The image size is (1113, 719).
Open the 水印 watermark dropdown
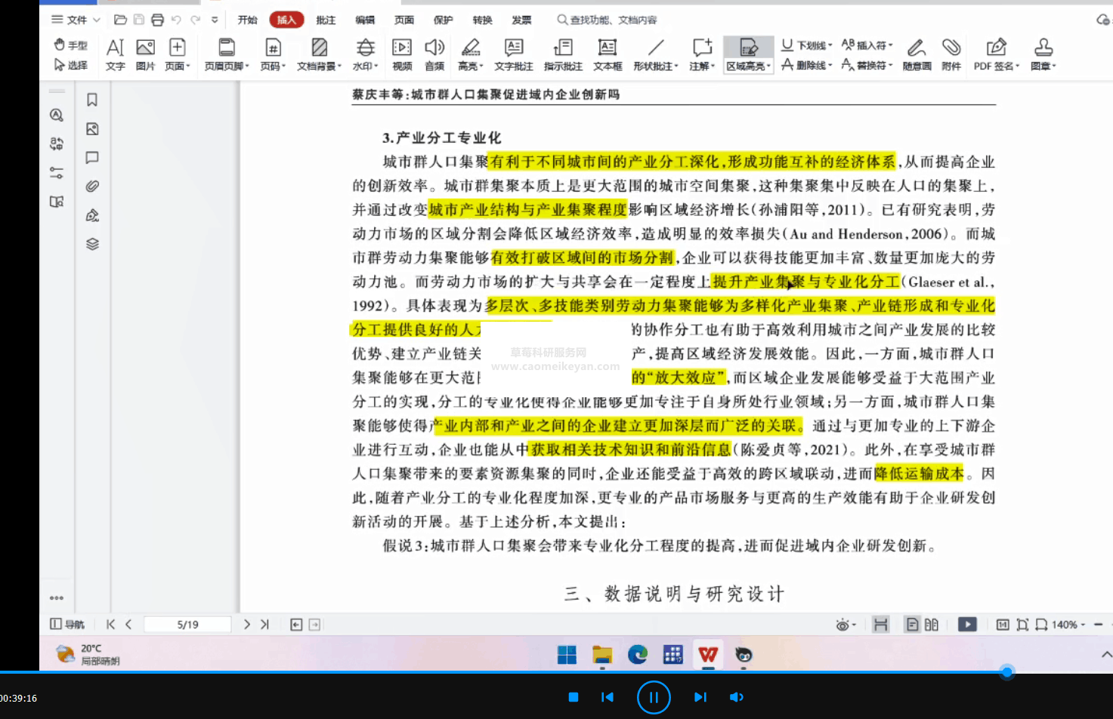coord(365,55)
